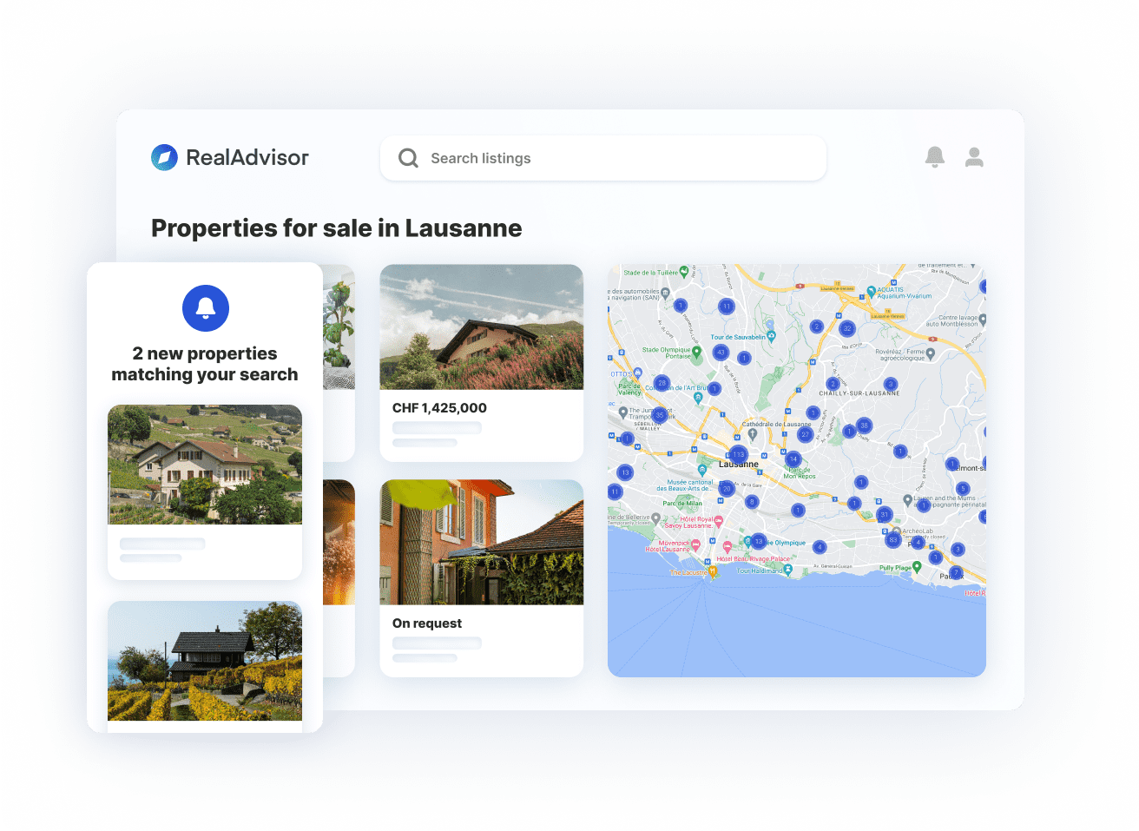Click the Pully Plage green map pin
This screenshot has width=1139, height=831.
[x=917, y=567]
